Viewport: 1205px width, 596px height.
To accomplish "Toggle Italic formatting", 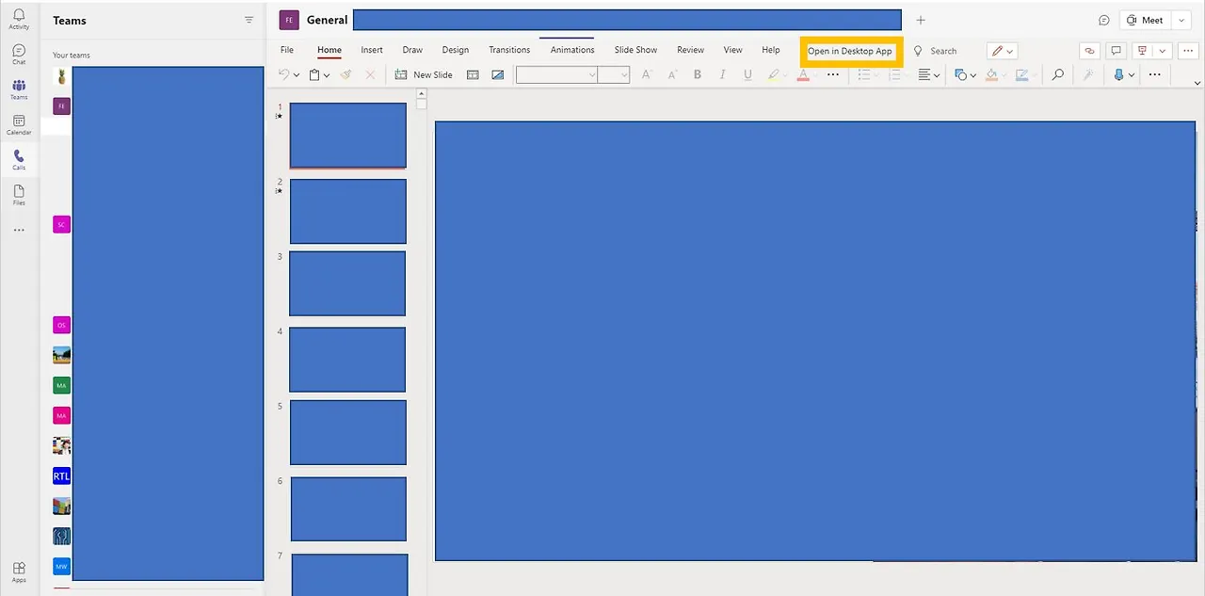I will pos(722,74).
